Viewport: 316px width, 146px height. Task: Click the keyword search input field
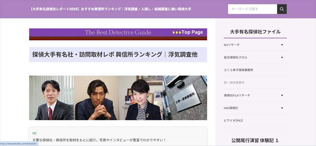tap(252, 9)
